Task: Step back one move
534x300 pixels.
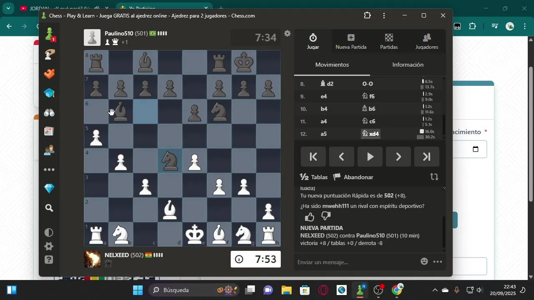Action: tap(342, 157)
